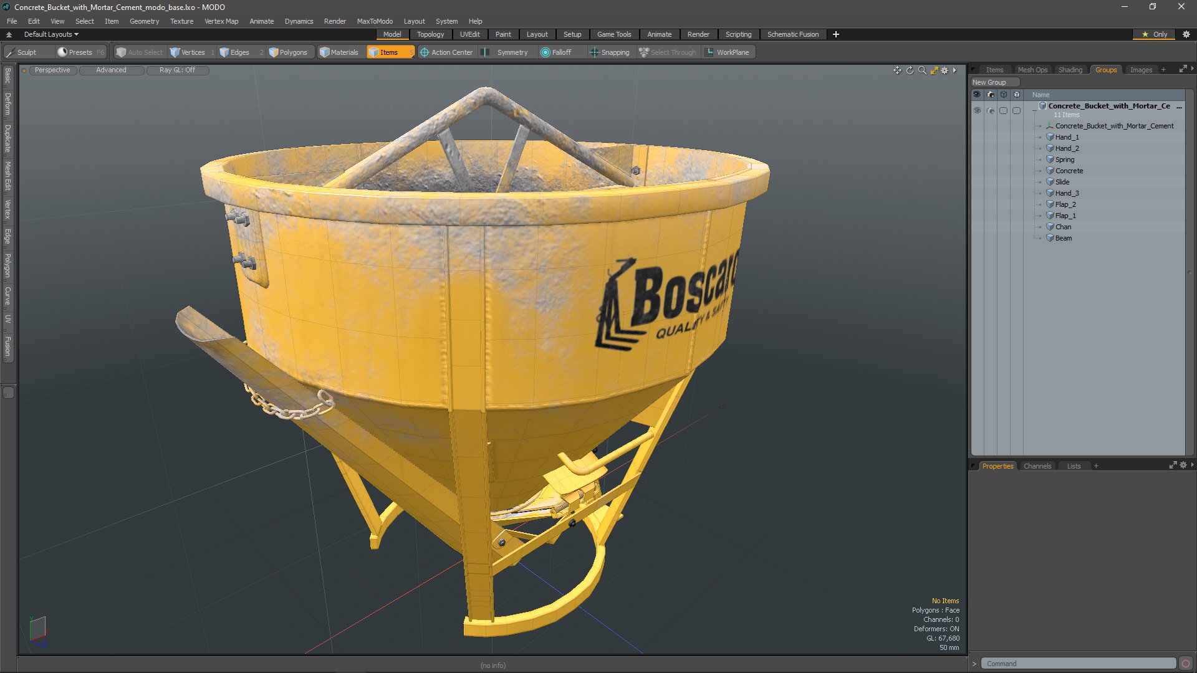Image resolution: width=1197 pixels, height=673 pixels.
Task: Click the viewport pan (move) icon
Action: 897,70
